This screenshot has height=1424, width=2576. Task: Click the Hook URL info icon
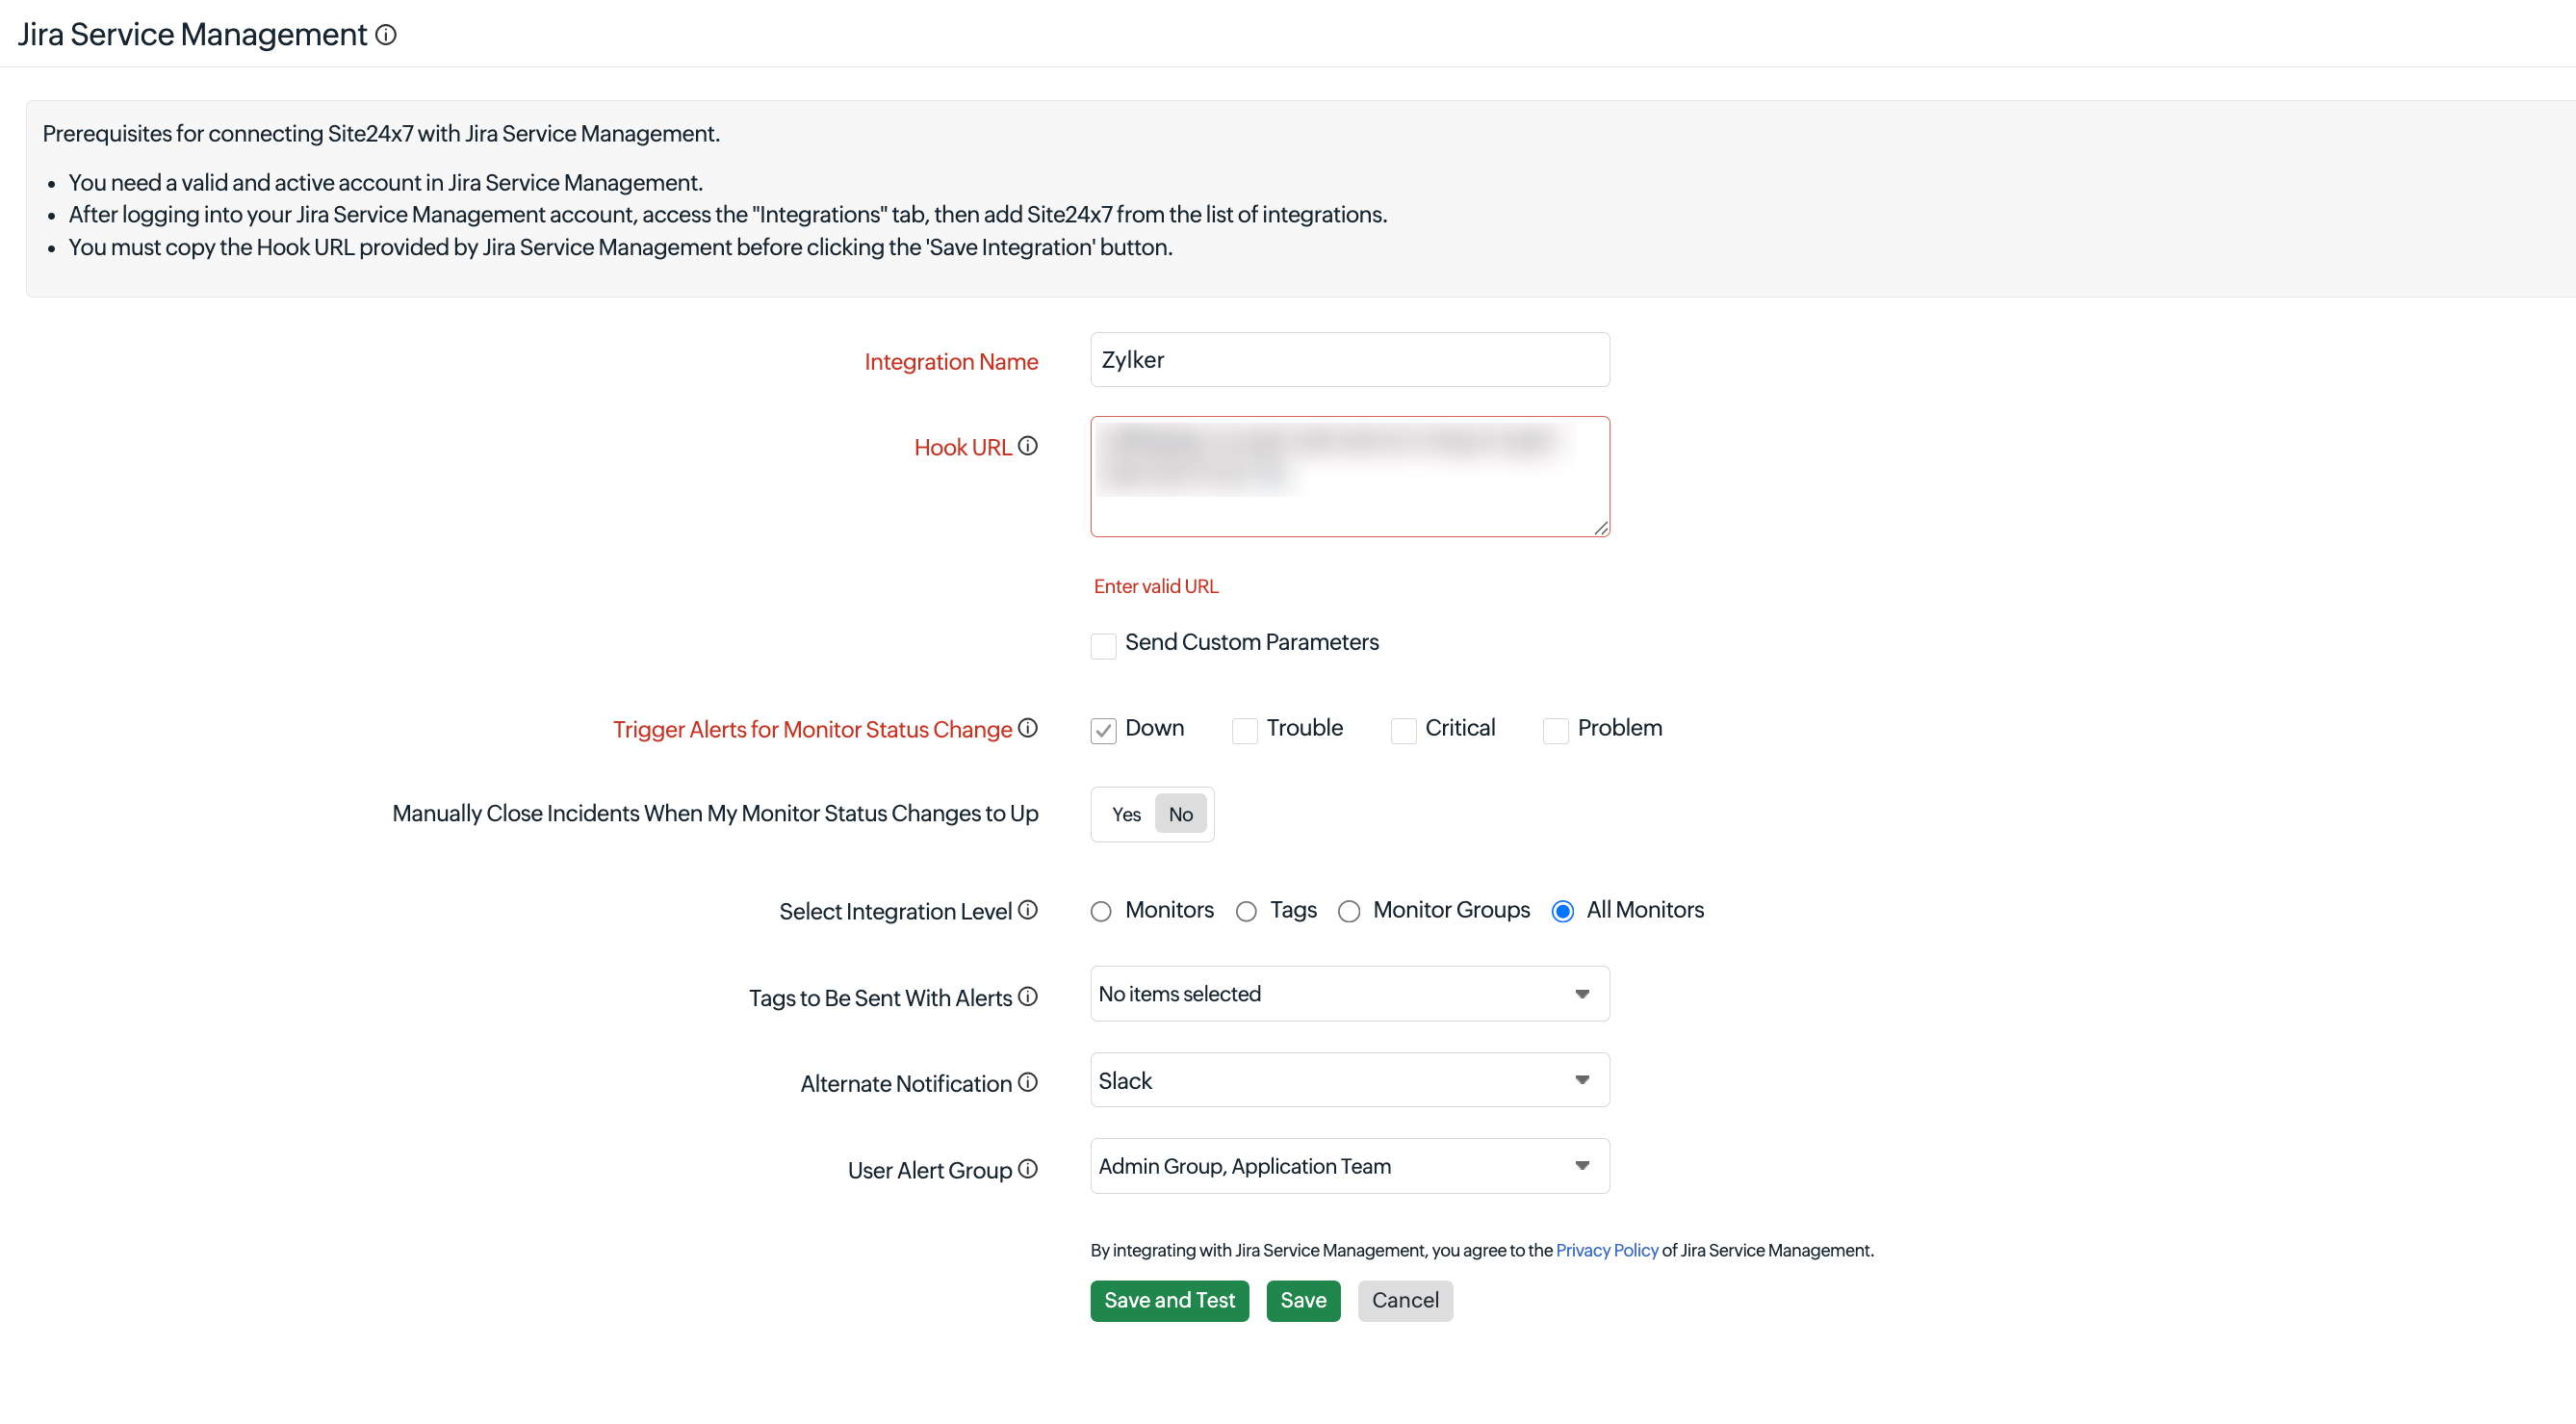(x=1028, y=446)
